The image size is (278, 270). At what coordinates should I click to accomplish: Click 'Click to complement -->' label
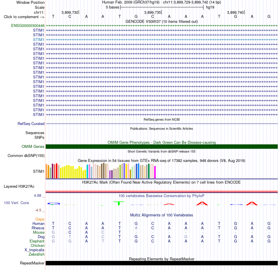pos(24,17)
